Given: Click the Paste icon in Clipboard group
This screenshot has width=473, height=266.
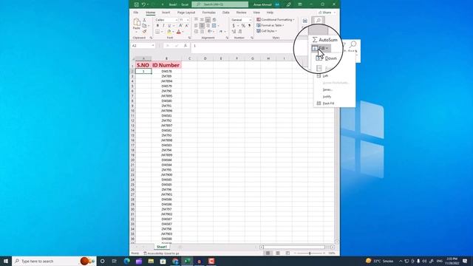Looking at the screenshot, I should pos(137,22).
